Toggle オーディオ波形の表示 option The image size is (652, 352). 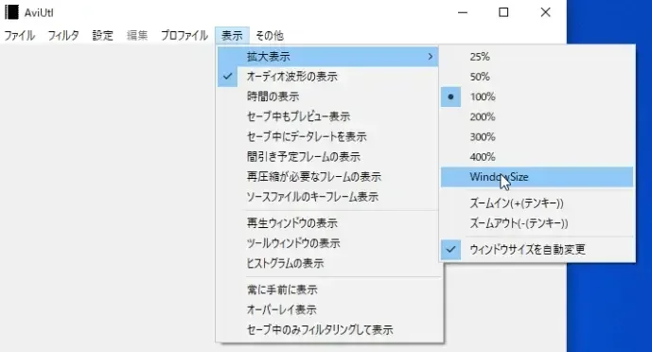pos(328,77)
